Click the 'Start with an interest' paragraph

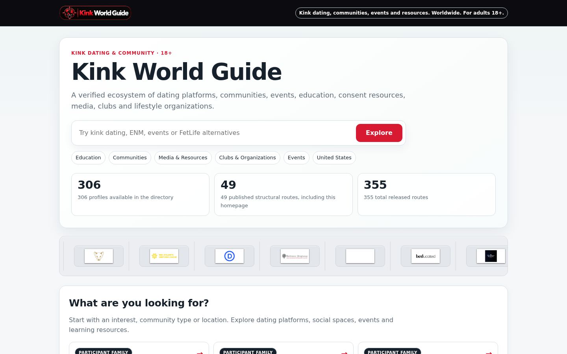pyautogui.click(x=231, y=325)
